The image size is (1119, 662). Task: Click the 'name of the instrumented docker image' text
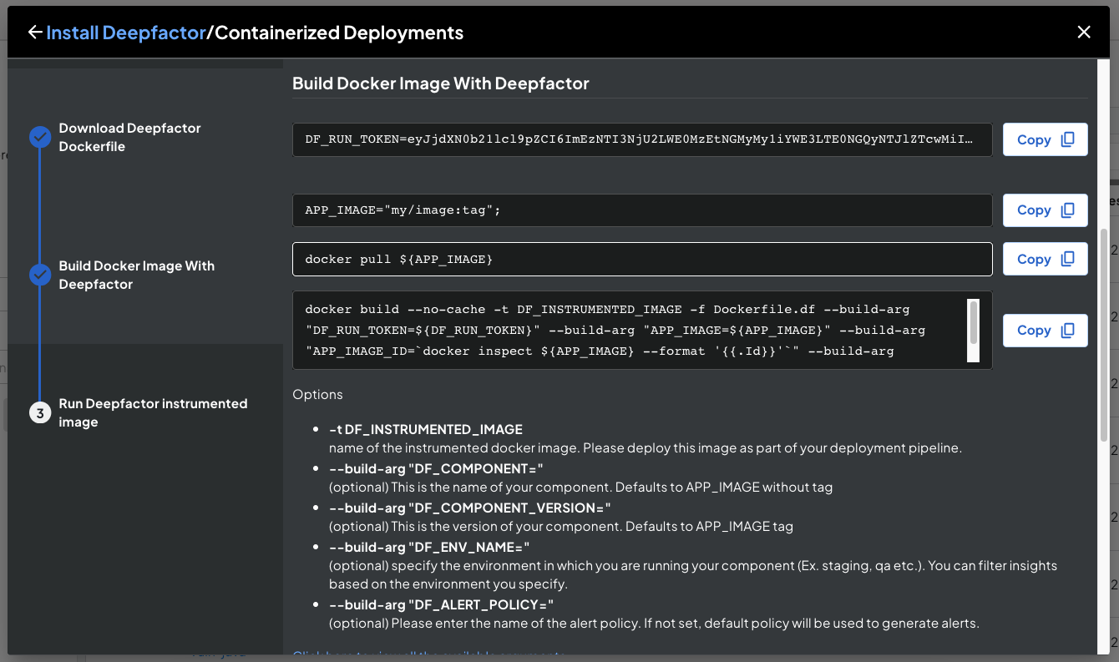tap(646, 448)
